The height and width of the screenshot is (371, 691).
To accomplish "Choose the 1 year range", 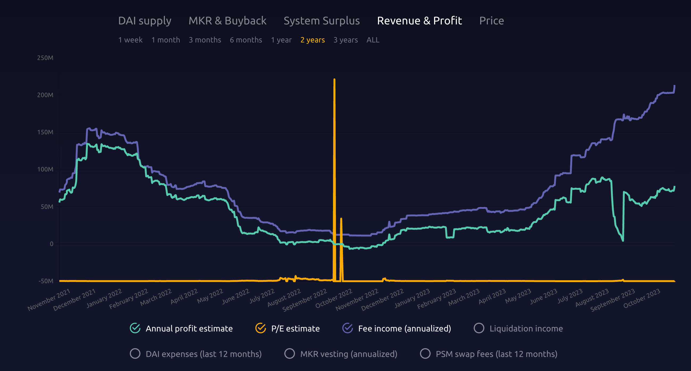I will 281,40.
